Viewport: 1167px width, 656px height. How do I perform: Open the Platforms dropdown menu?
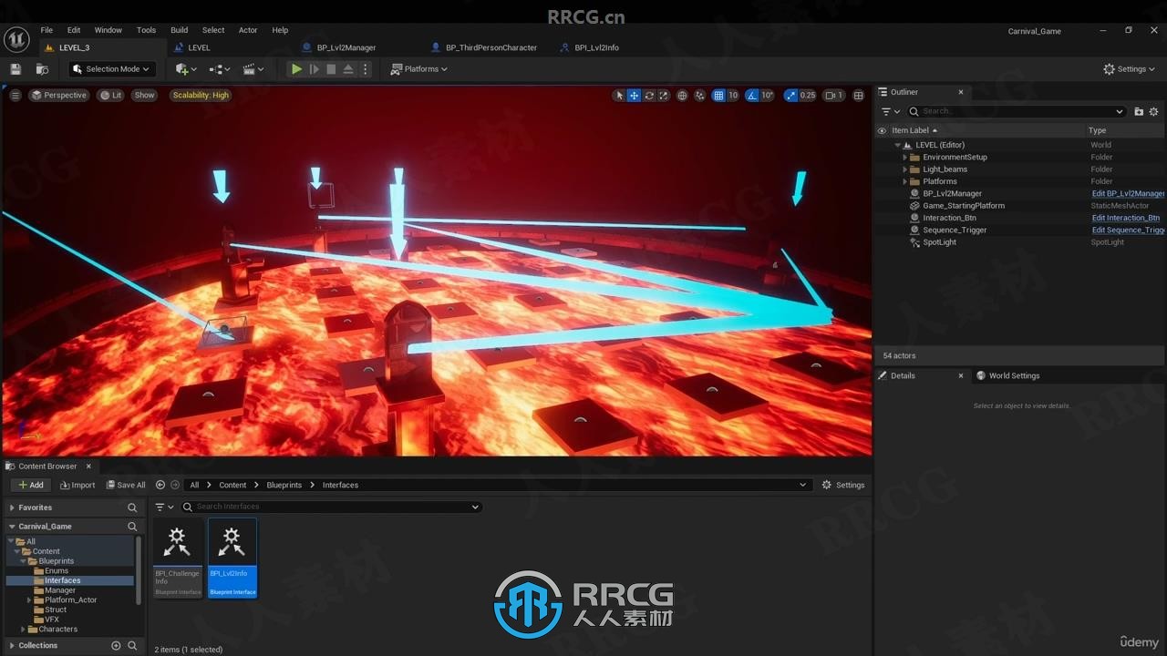coord(419,69)
